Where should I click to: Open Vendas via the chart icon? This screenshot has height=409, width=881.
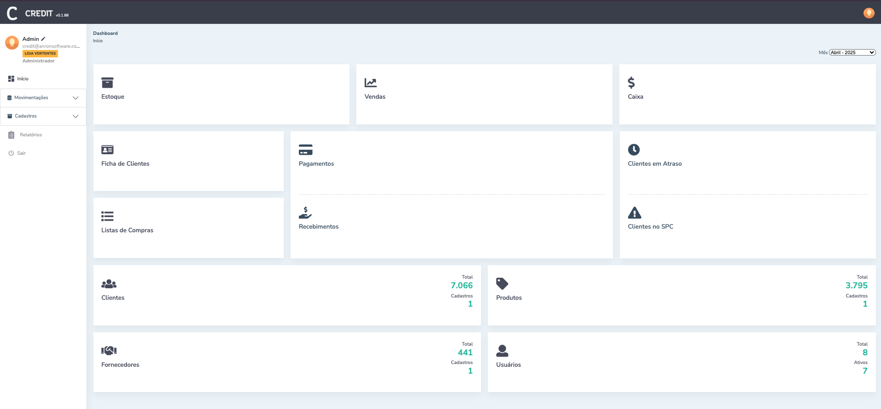point(370,83)
